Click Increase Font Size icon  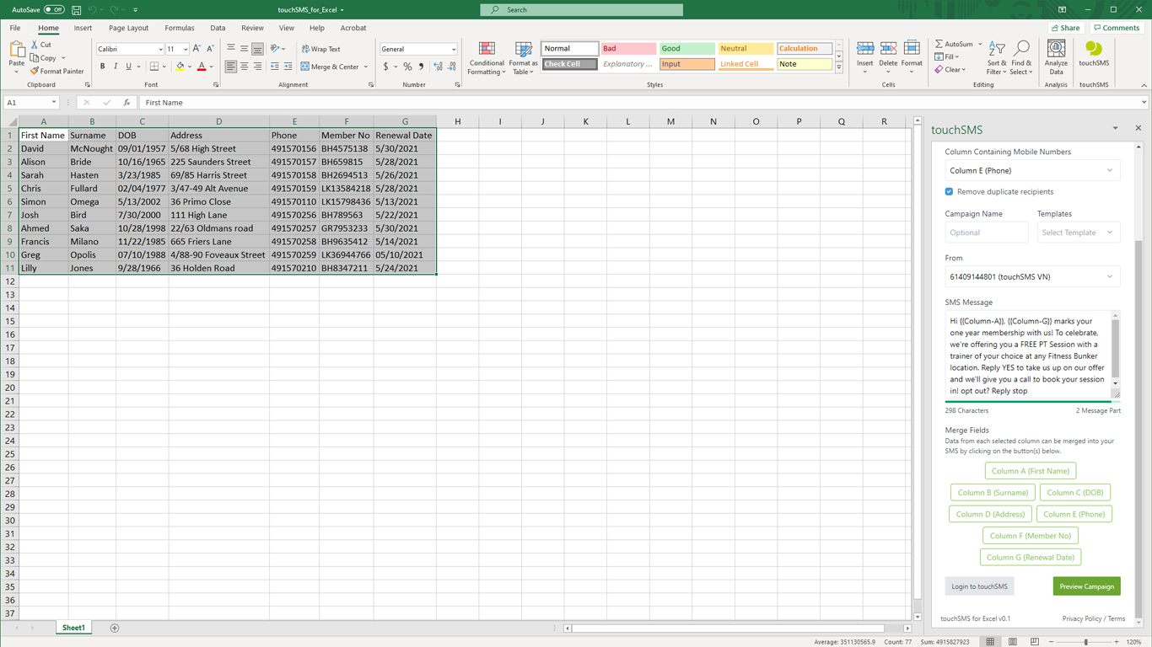click(x=196, y=49)
